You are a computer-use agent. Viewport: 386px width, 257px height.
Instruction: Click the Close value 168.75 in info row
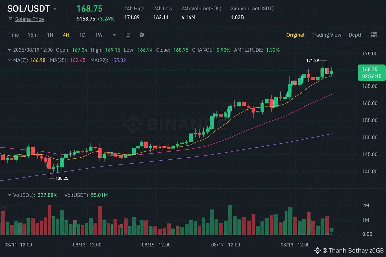coord(181,50)
